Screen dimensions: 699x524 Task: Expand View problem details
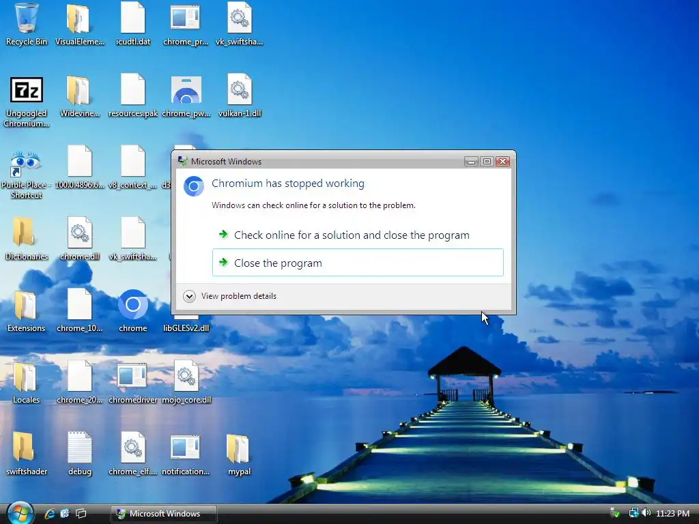[230, 296]
